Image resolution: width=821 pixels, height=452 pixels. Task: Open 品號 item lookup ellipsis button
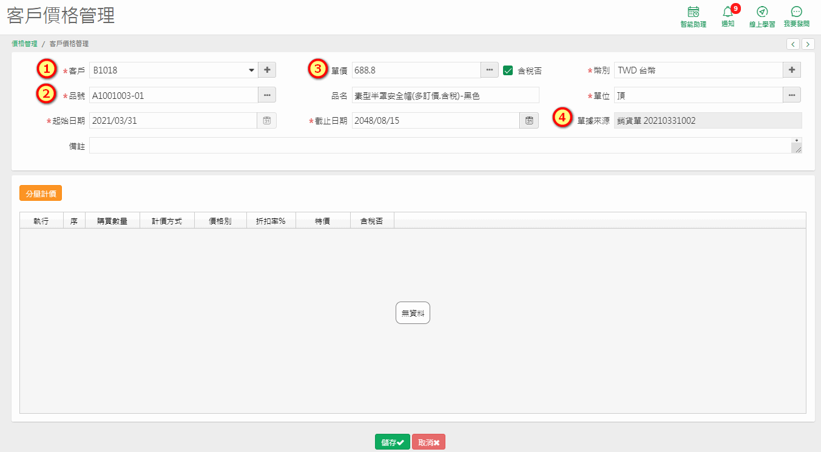pyautogui.click(x=267, y=95)
